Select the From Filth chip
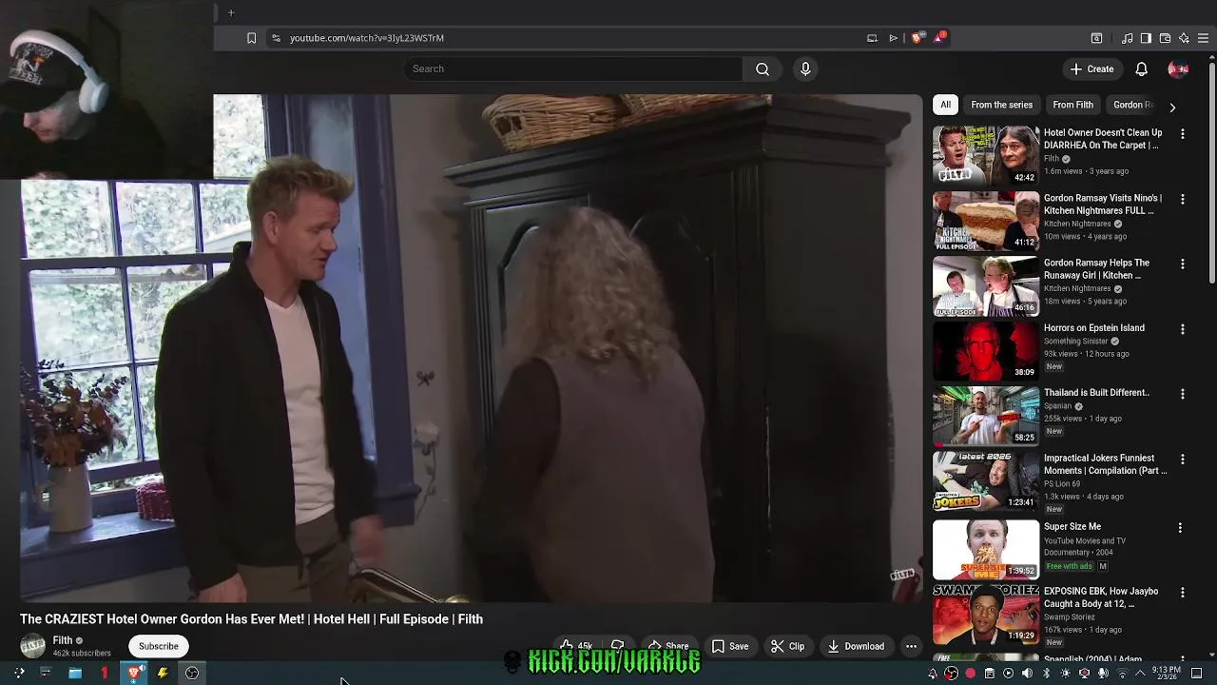This screenshot has height=685, width=1217. [x=1072, y=105]
